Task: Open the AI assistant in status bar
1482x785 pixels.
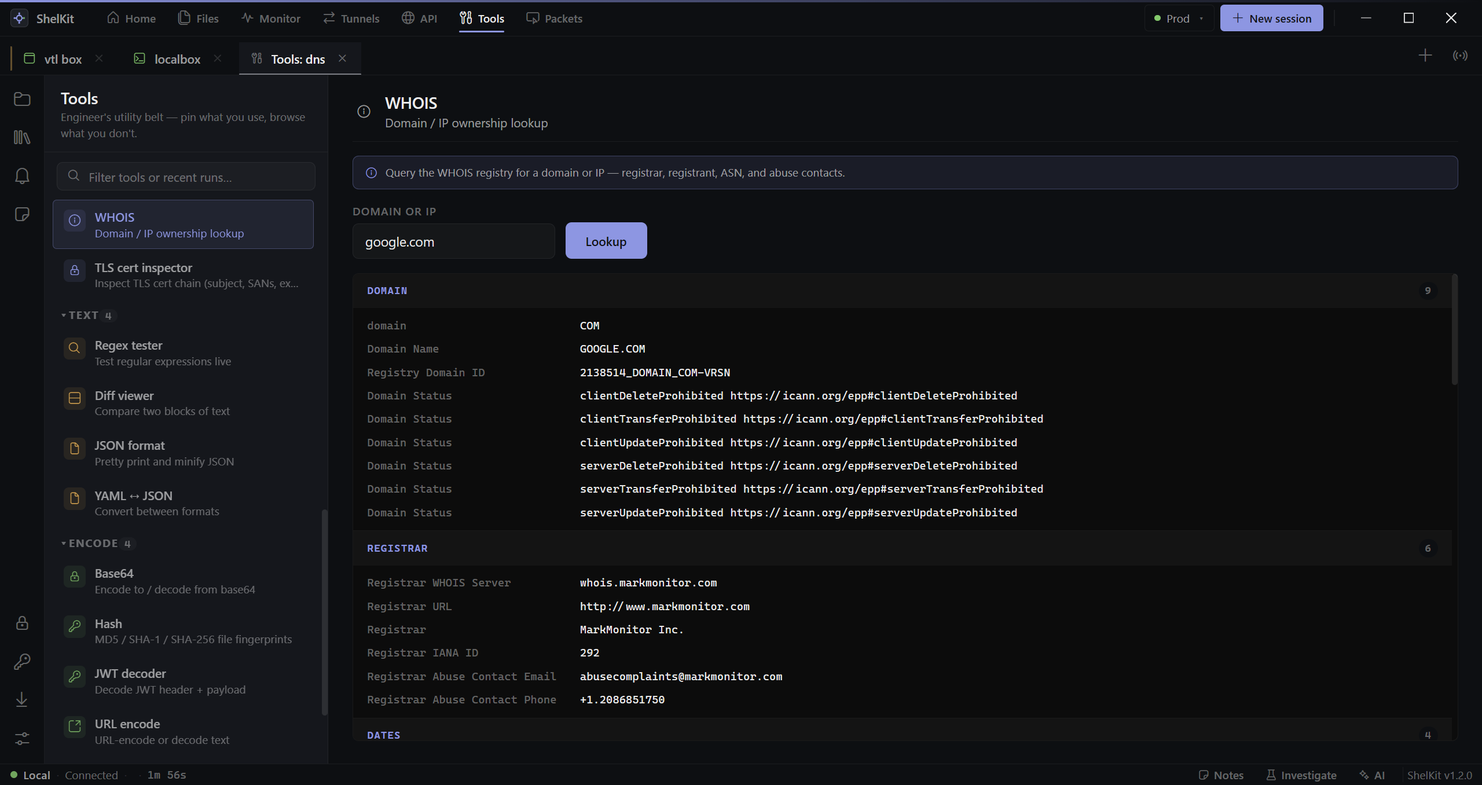Action: (1373, 775)
